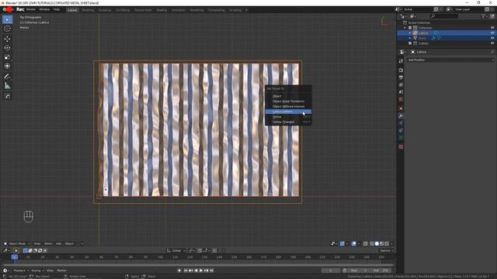Open the viewport shading options dropdown

coord(391,244)
